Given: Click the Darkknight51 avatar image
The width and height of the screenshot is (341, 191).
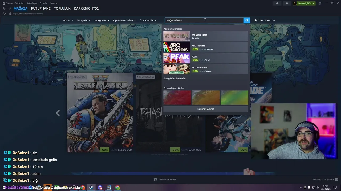Looking at the screenshot, I should tap(295, 3).
